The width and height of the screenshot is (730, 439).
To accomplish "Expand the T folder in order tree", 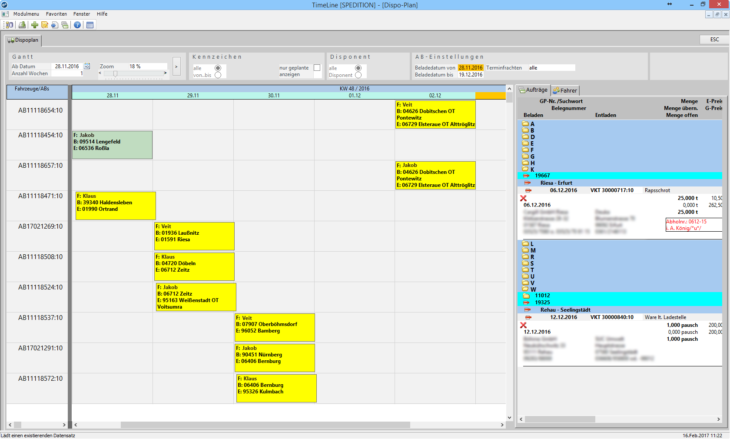I will [525, 270].
